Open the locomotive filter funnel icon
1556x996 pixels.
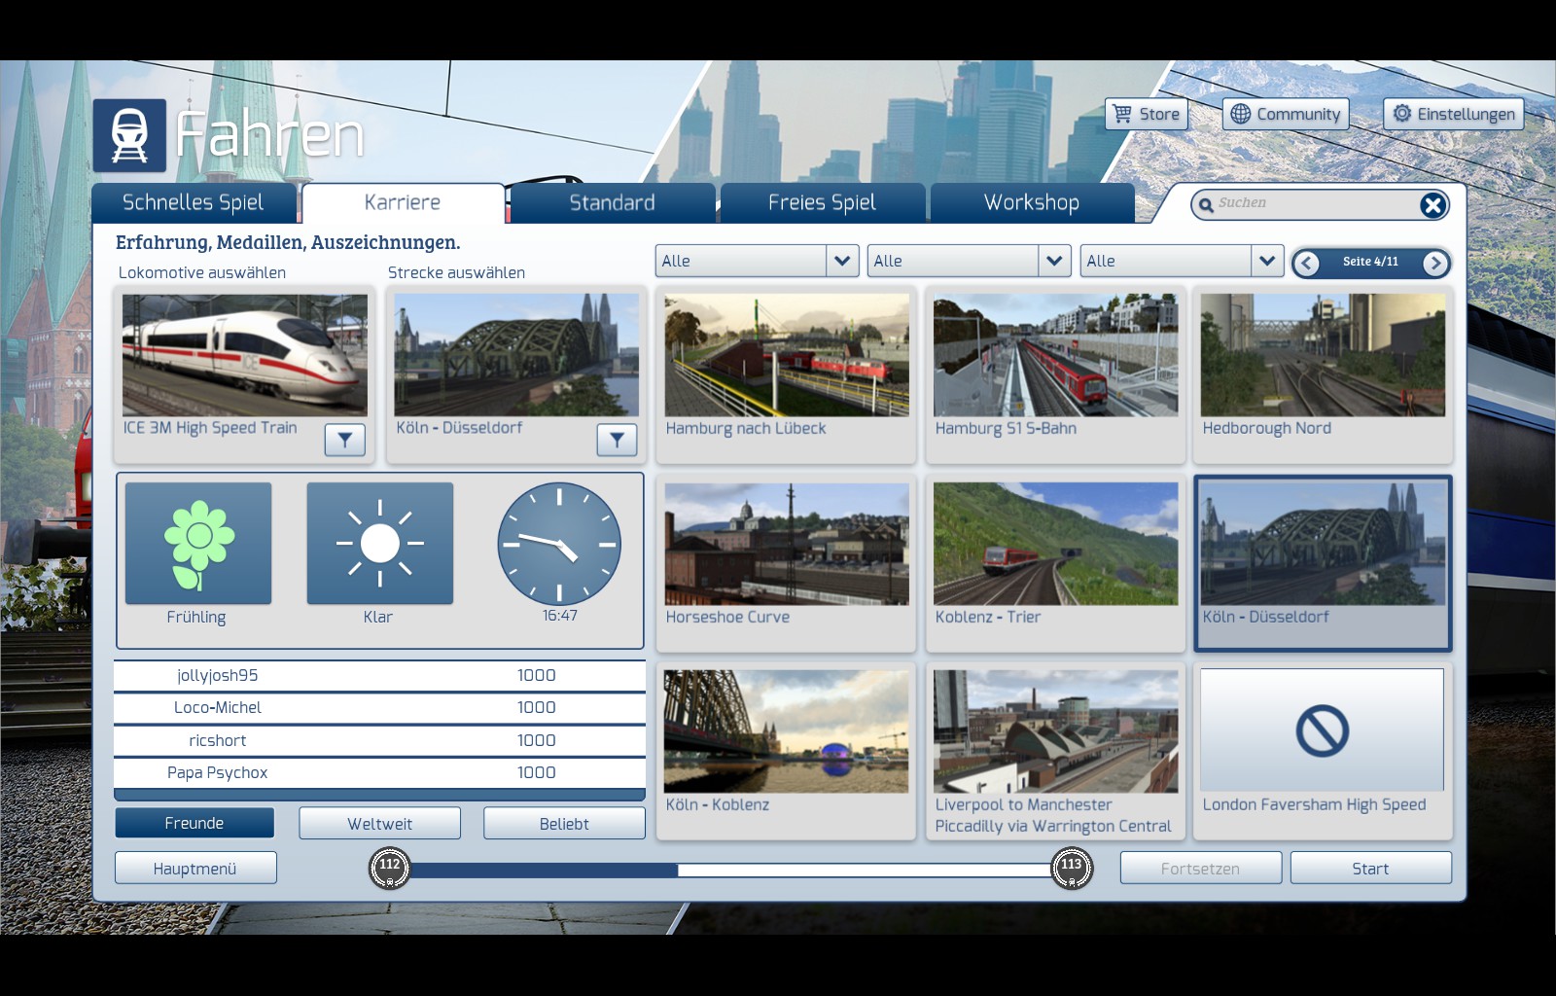tap(345, 441)
